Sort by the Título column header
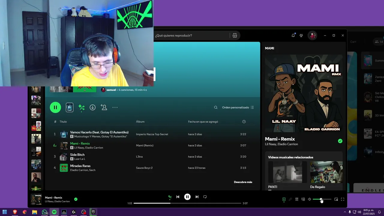Viewport: 384px width, 216px height. 63,121
